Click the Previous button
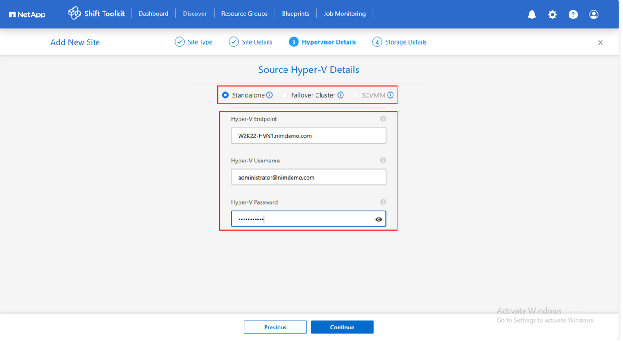 tap(275, 327)
